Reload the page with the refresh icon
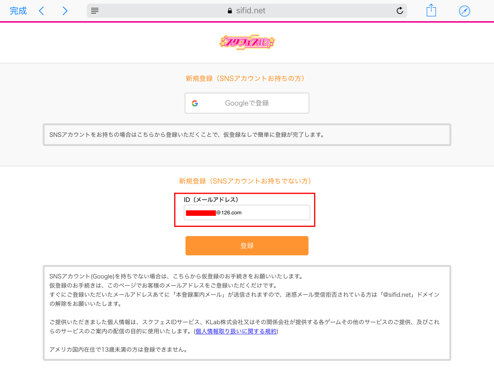This screenshot has height=370, width=494. [x=399, y=11]
